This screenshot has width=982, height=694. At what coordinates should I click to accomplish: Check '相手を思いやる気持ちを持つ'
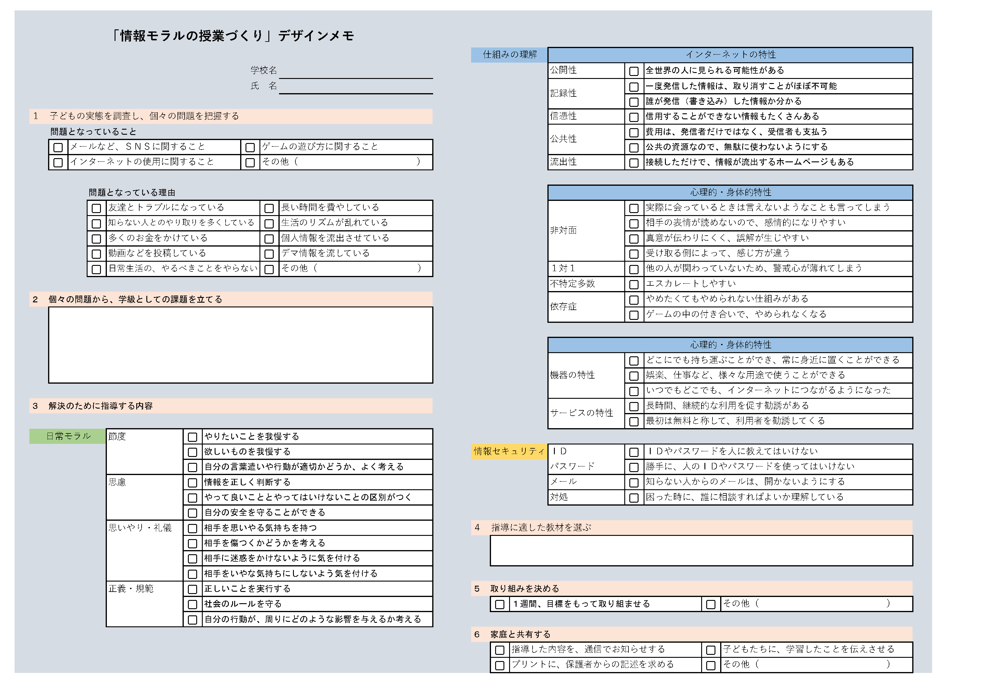tap(193, 528)
